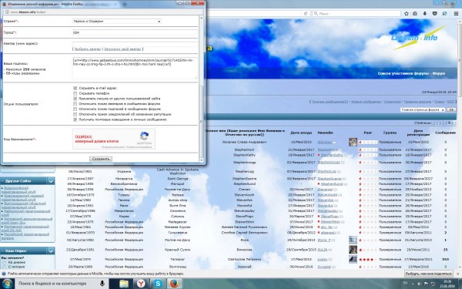Toggle 'Отключить прием уведомлений об изменении репутации' checkbox
The width and height of the screenshot is (462, 289).
75,114
